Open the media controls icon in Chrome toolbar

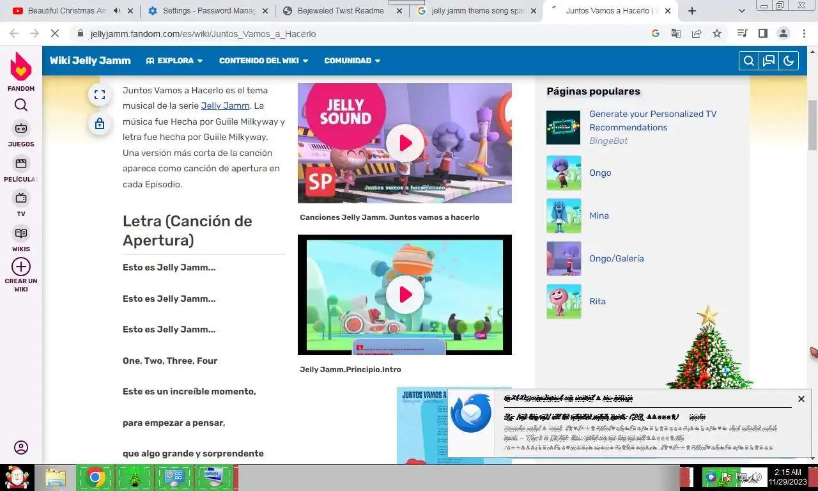tap(742, 33)
